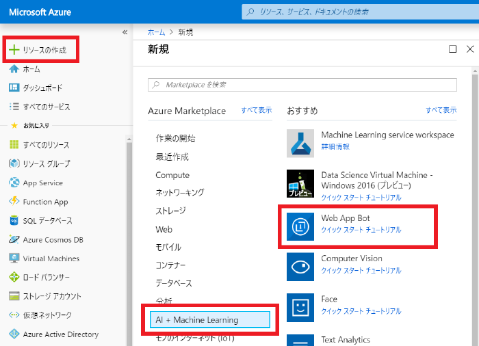Click the Face title text

(329, 299)
